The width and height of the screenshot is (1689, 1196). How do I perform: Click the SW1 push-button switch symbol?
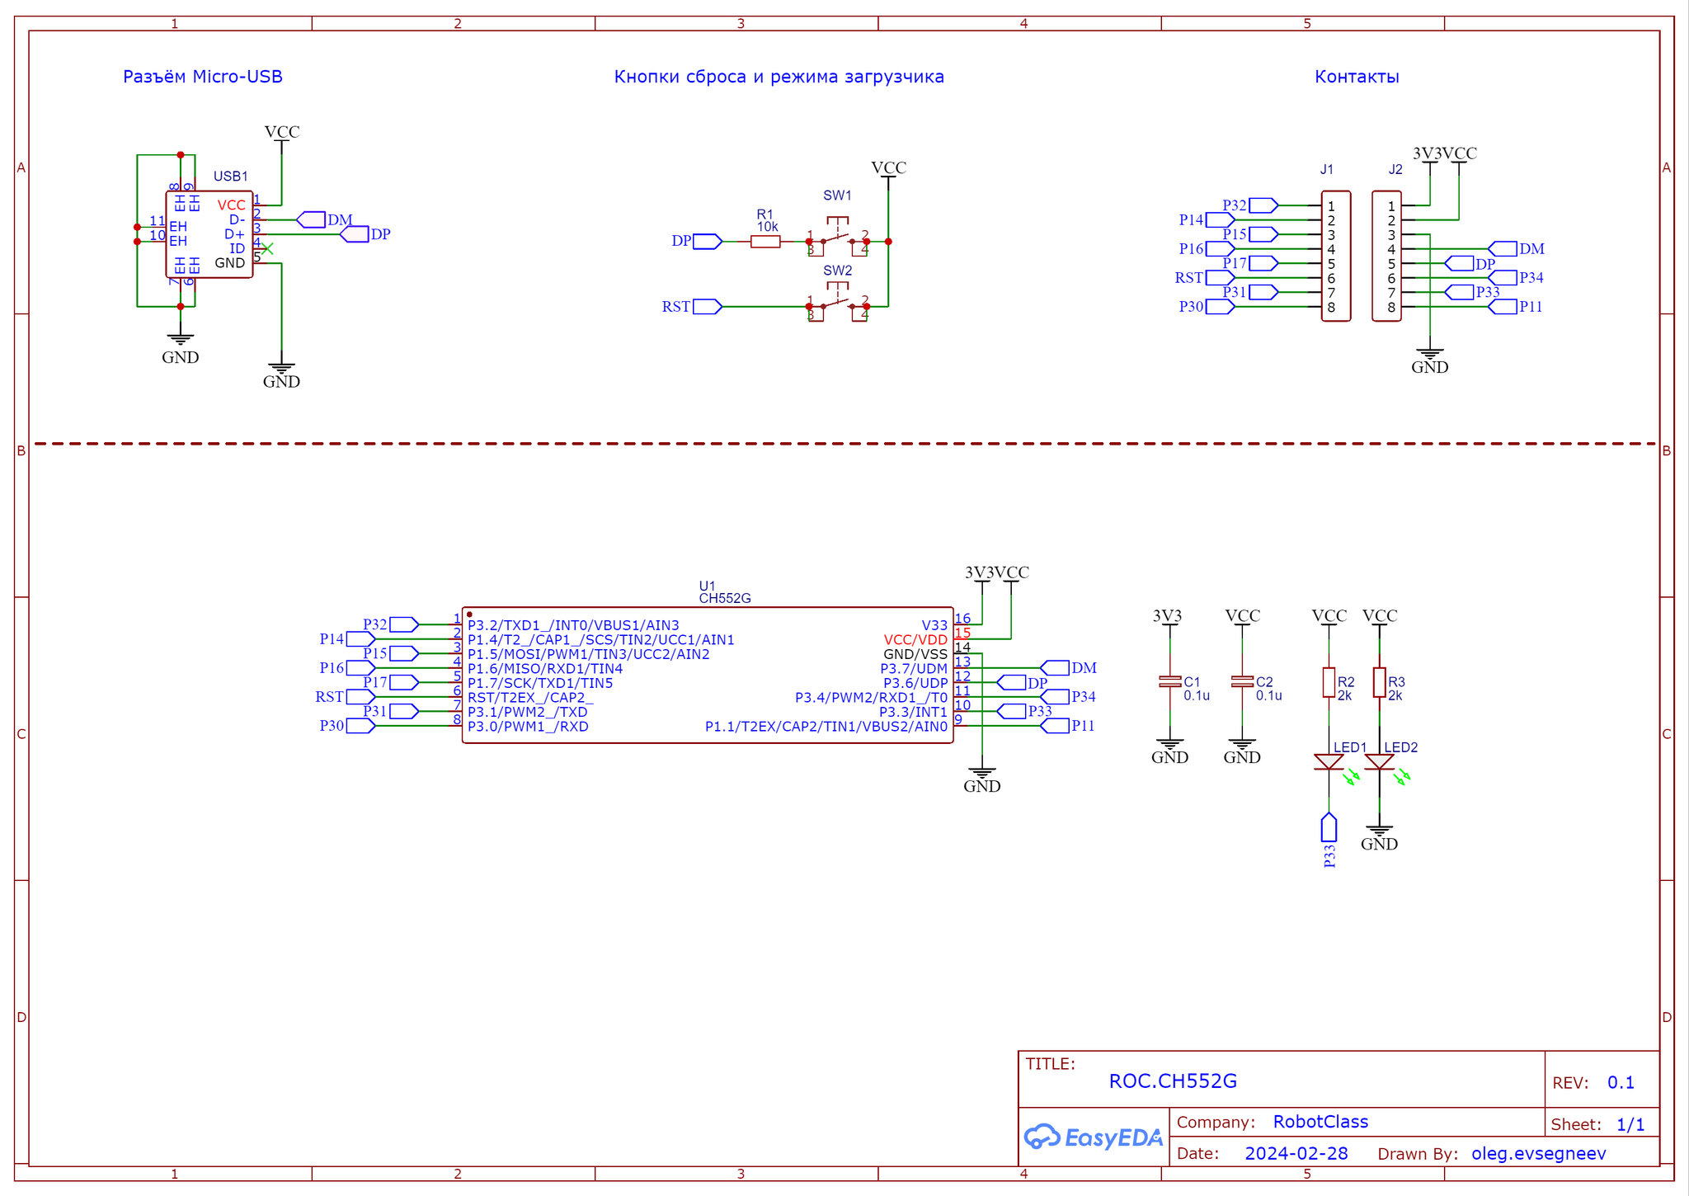click(x=838, y=236)
